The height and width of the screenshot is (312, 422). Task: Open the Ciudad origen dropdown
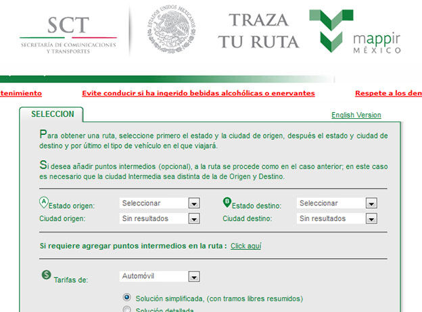(160, 219)
